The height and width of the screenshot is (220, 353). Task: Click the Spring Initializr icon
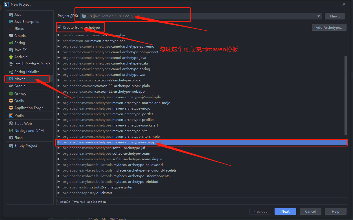(x=11, y=72)
